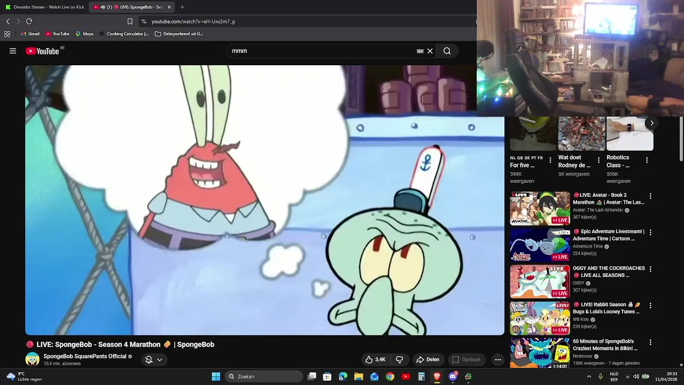Open File Explorer from the taskbar

pyautogui.click(x=359, y=376)
